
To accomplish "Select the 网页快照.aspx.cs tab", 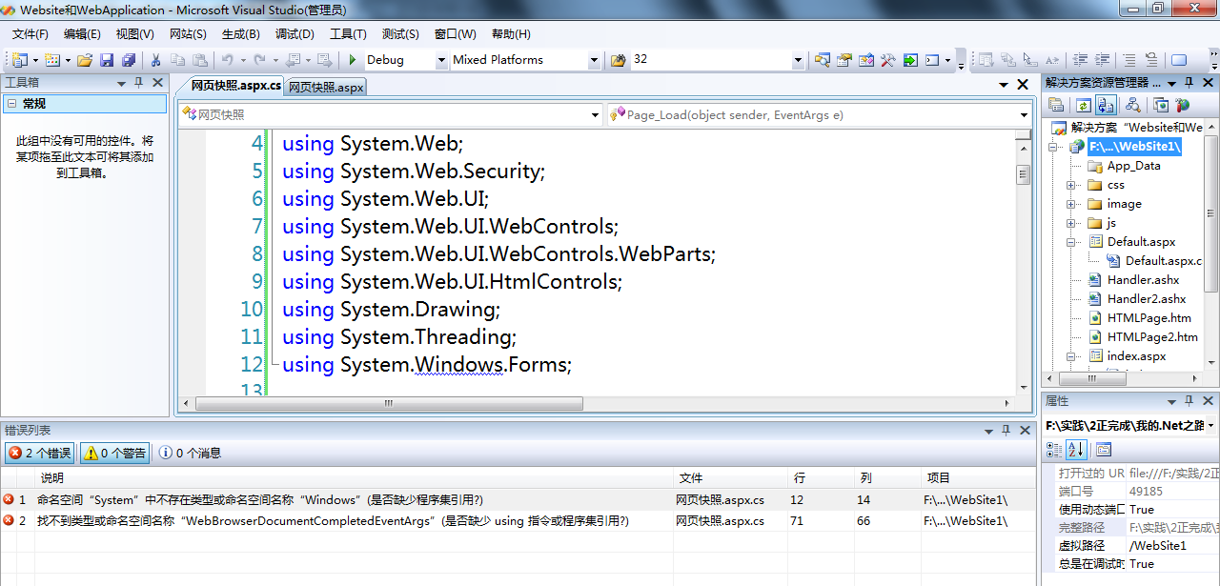I will pyautogui.click(x=235, y=85).
